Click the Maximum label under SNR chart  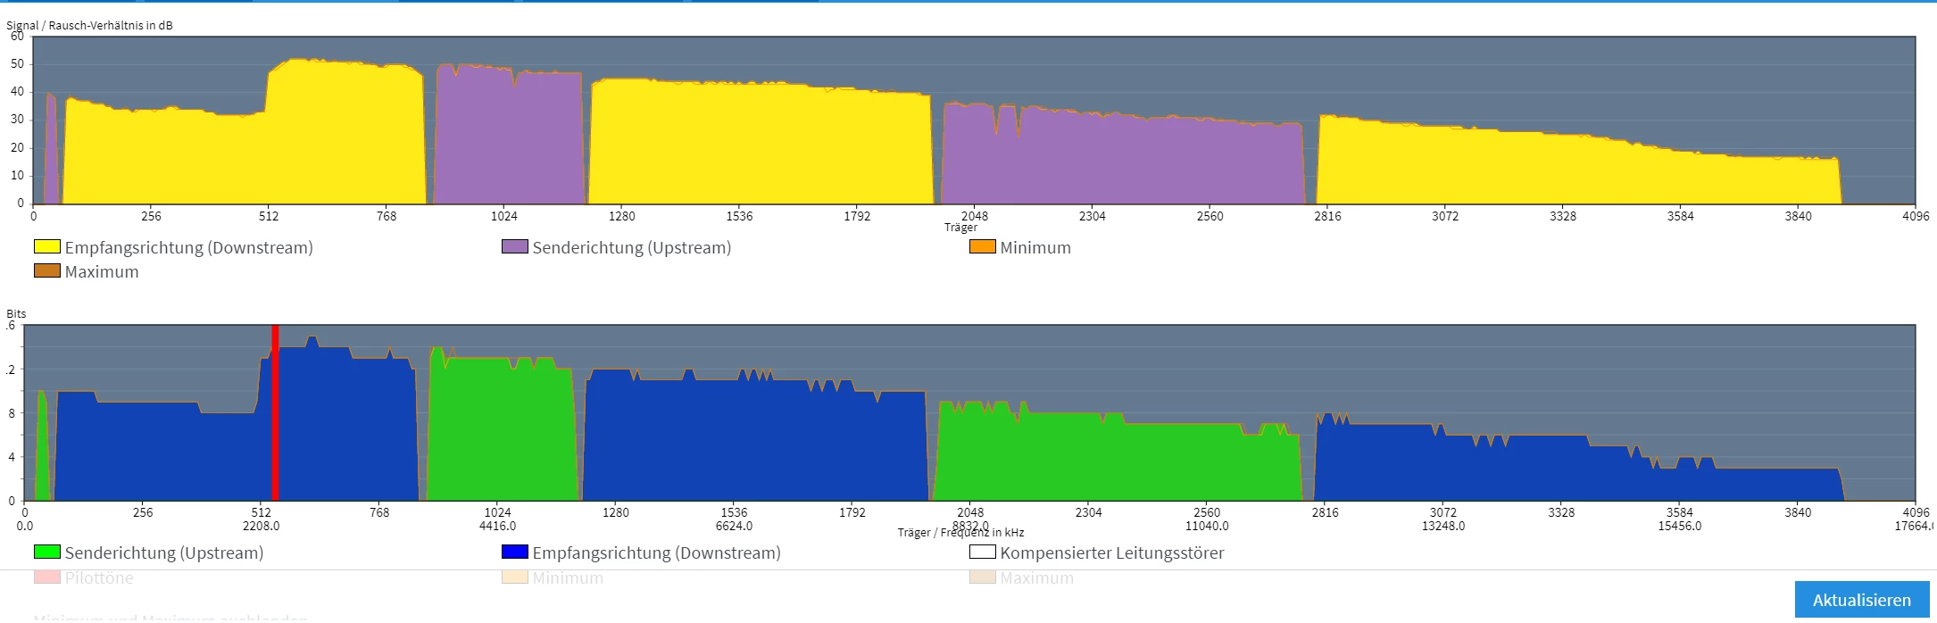pyautogui.click(x=102, y=271)
